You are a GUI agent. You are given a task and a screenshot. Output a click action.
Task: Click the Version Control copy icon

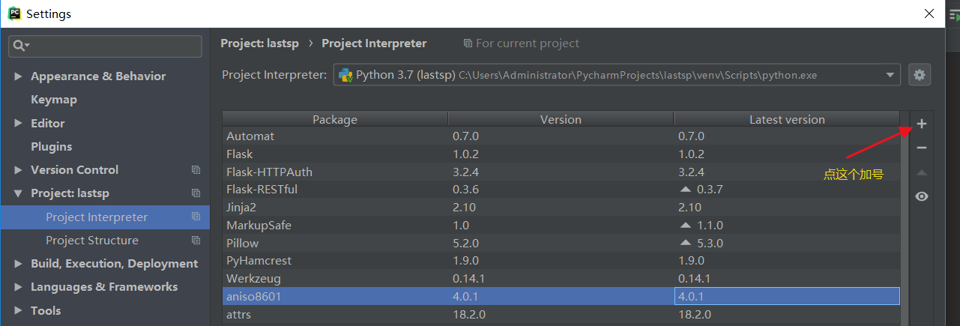196,170
